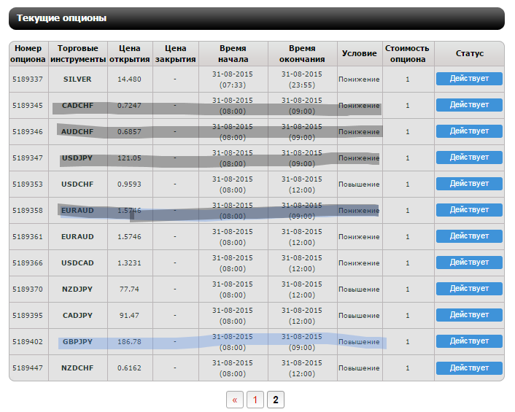Click the Время окончания column header
515x412 pixels.
[x=302, y=53]
